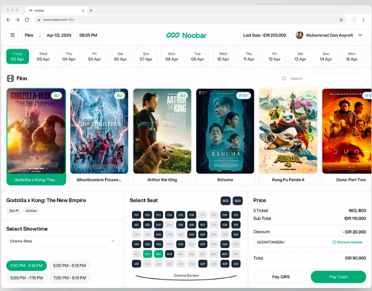Select the Sun 14 Apr date tab

point(326,56)
